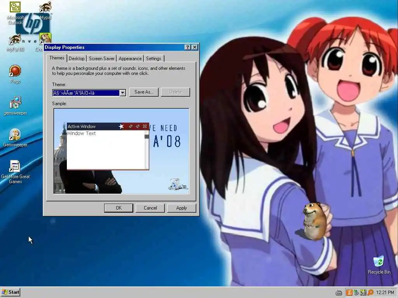Click the grayed-out Delete button
Viewport: 398px width, 298px height.
click(x=175, y=92)
